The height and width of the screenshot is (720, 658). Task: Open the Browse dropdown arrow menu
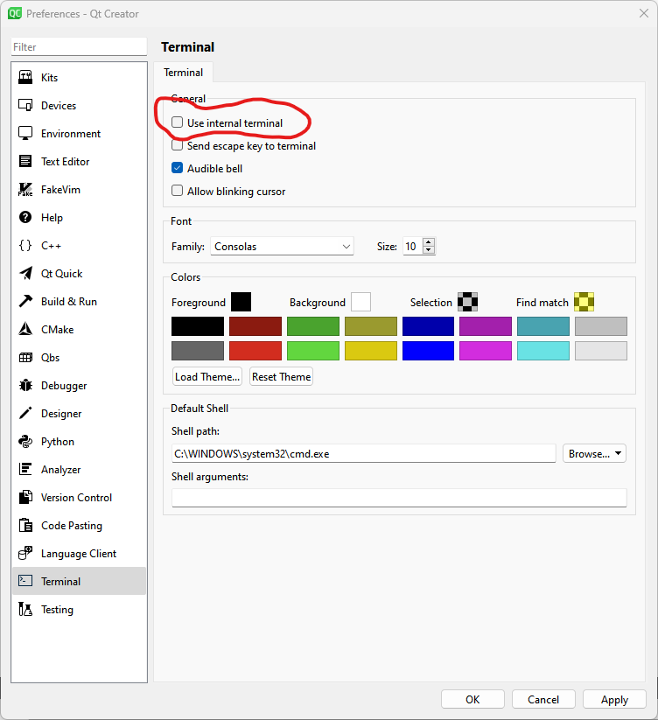618,453
